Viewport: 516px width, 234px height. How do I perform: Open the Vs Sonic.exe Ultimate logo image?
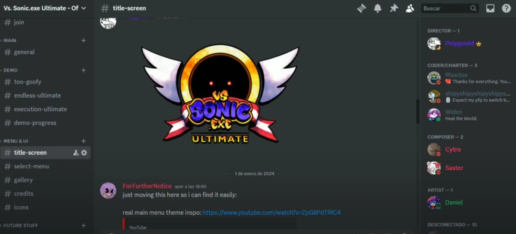tap(220, 93)
